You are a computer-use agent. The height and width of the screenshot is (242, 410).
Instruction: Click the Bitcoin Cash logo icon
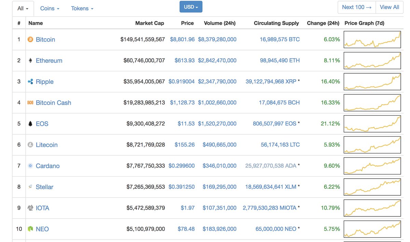[30, 103]
